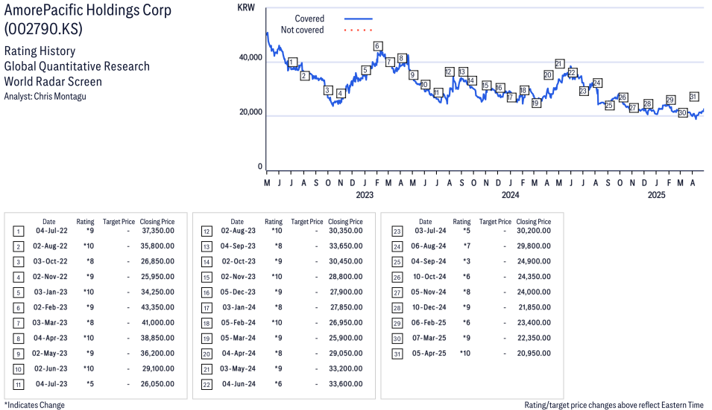Click the 20,000 y-axis label
This screenshot has height=410, width=712.
point(251,112)
